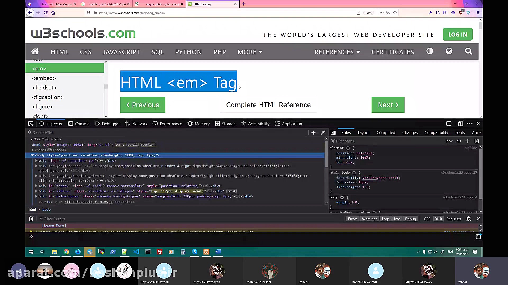Image resolution: width=508 pixels, height=285 pixels.
Task: Click the Learn More link in console
Action: 54,225
